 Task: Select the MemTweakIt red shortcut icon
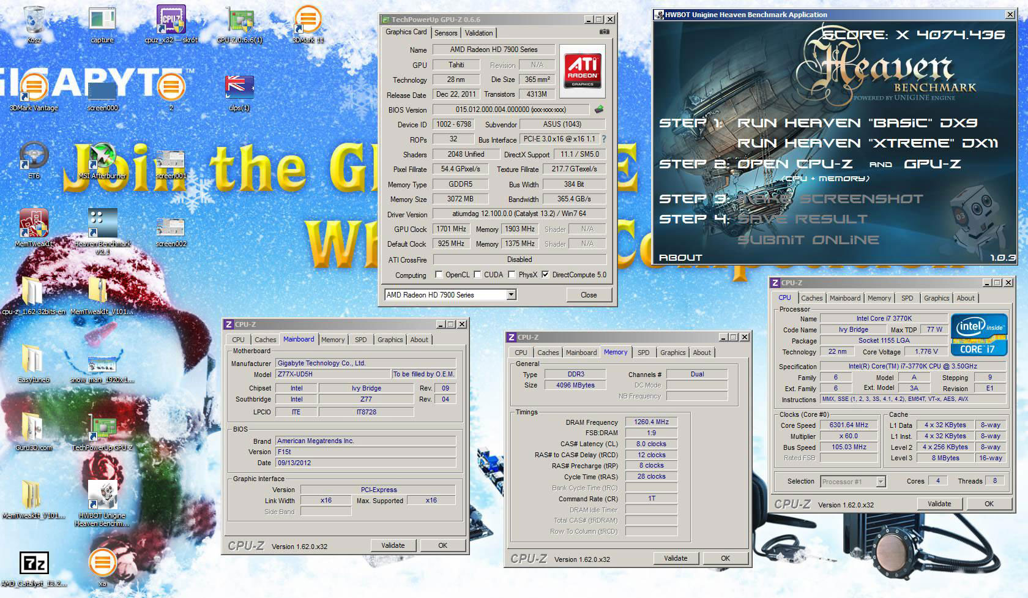(34, 228)
